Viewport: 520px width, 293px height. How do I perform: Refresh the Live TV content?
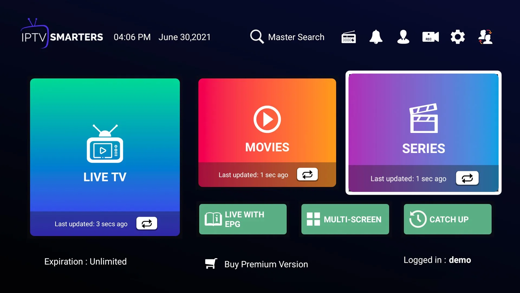click(x=146, y=223)
